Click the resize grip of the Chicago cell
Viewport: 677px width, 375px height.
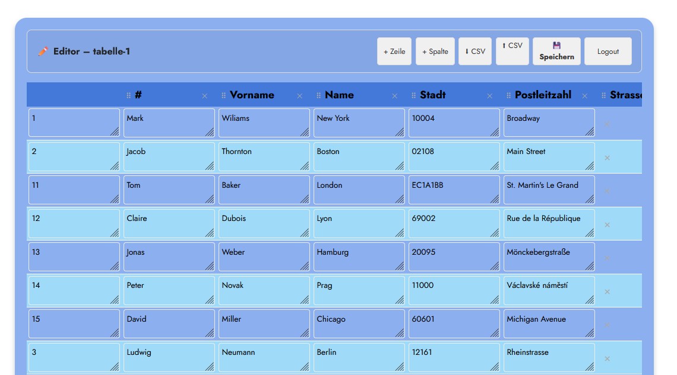[400, 333]
